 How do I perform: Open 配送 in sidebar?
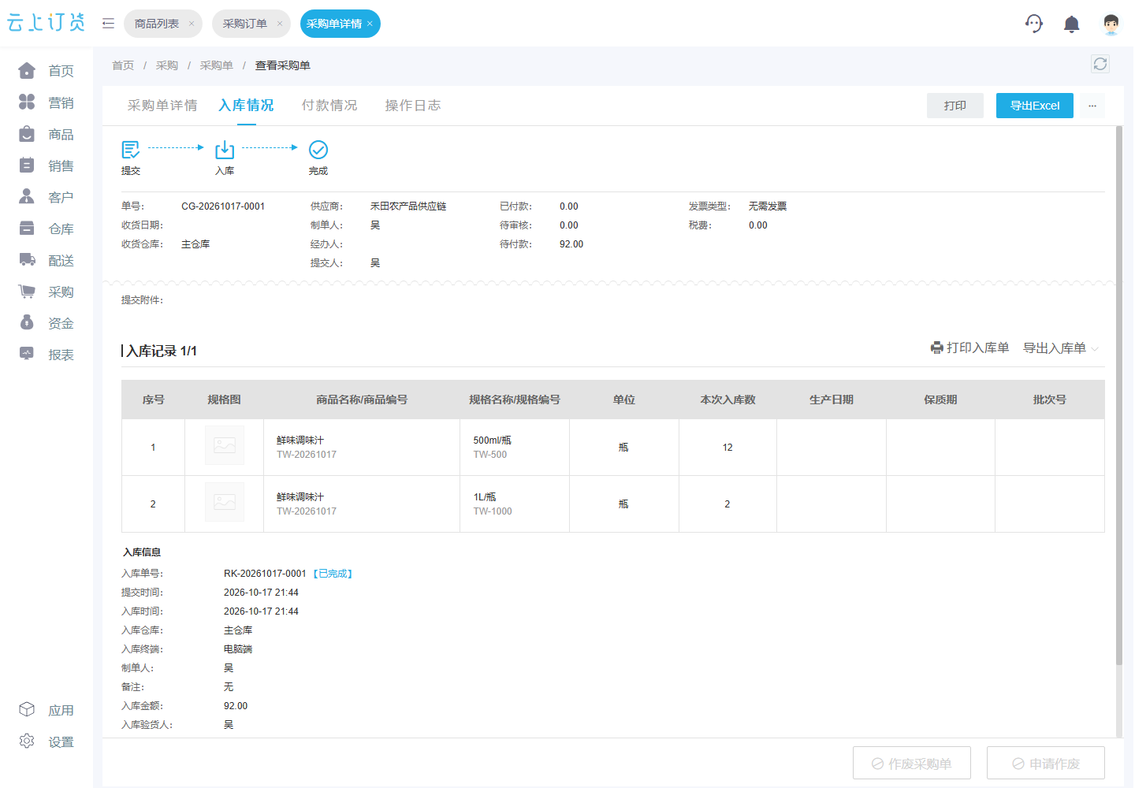[x=47, y=260]
